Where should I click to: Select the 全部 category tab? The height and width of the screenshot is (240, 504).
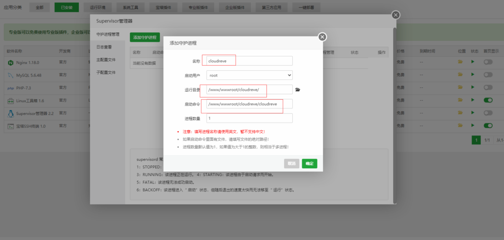tap(39, 8)
